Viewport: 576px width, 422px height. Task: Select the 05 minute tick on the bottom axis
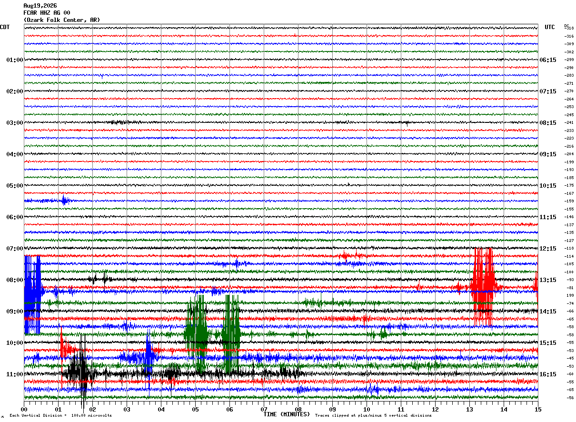[x=195, y=409]
